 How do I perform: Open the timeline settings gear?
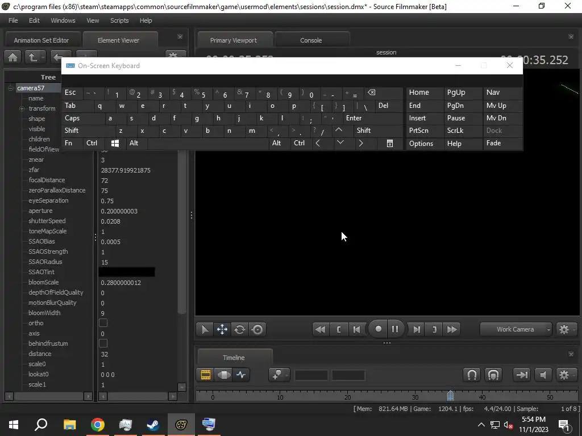[564, 375]
